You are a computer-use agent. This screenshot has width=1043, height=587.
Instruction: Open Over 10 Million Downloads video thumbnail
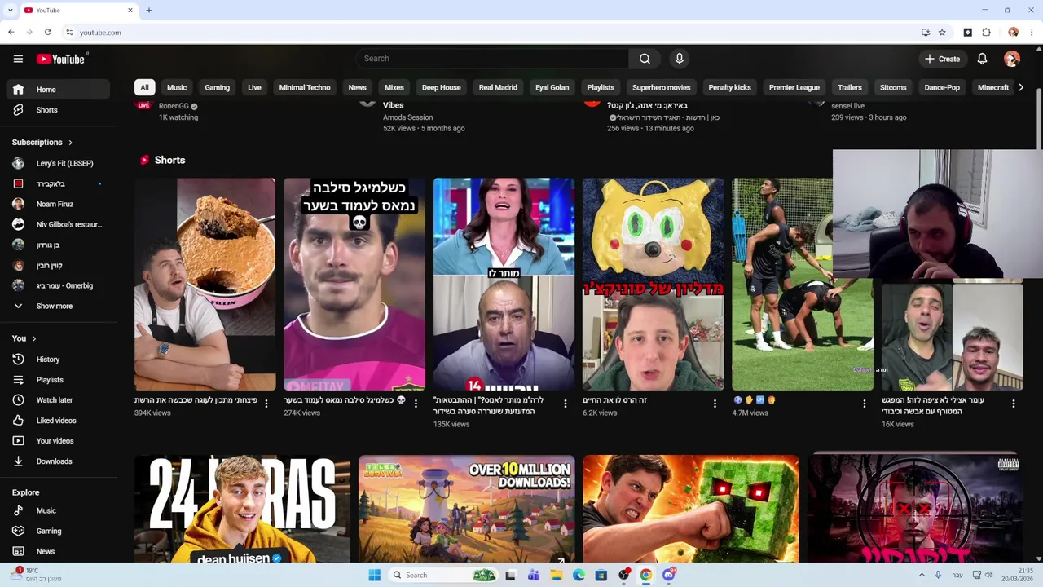click(466, 509)
